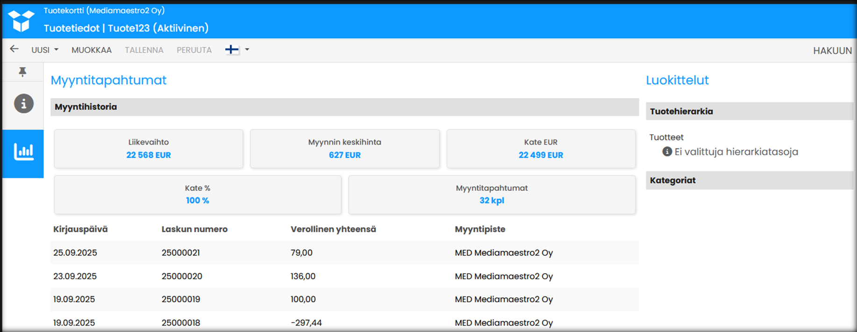857x332 pixels.
Task: Click info icon beside Ei valittuja hierarkiatasoja
Action: (667, 152)
